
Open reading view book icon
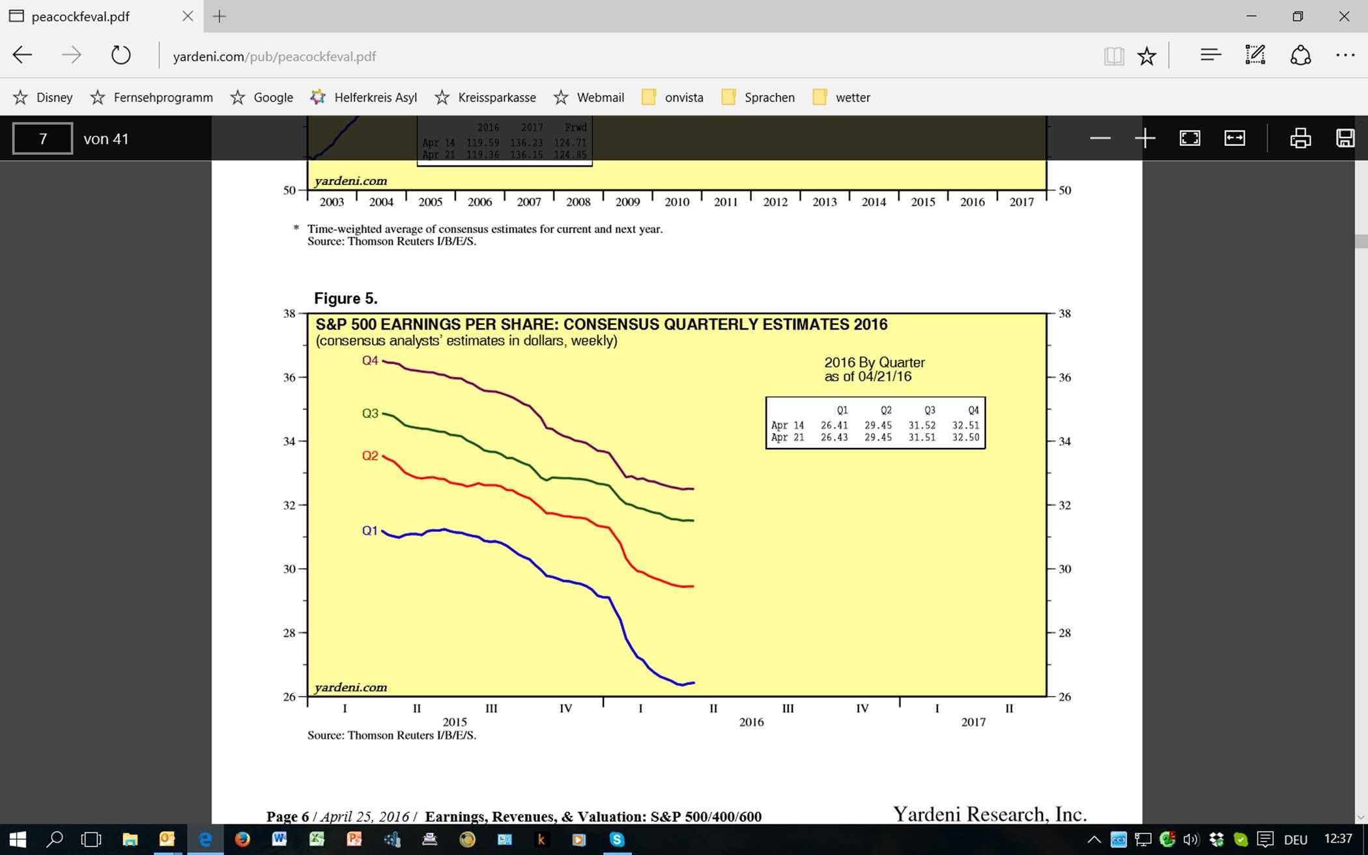pyautogui.click(x=1114, y=56)
